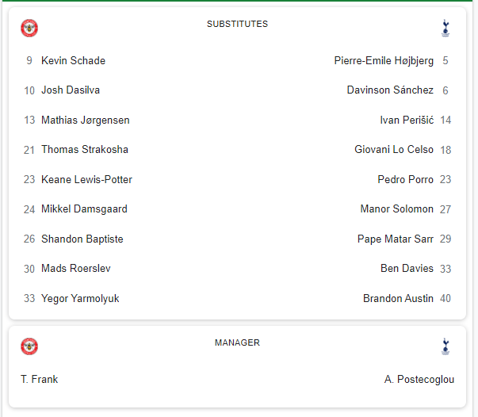Viewport: 478px width, 417px height.
Task: Select Pierre-Emile Højbjerg from substitutes
Action: coord(384,61)
